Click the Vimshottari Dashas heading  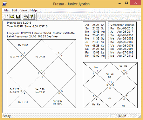click(122, 25)
